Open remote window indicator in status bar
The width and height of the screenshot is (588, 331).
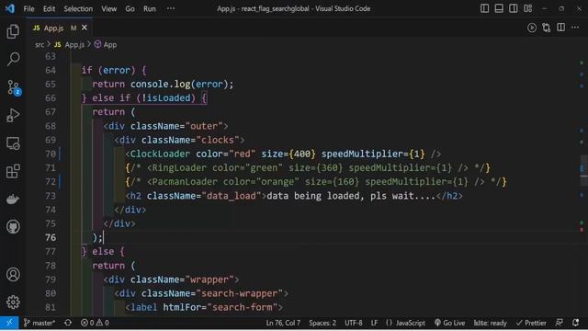point(9,323)
